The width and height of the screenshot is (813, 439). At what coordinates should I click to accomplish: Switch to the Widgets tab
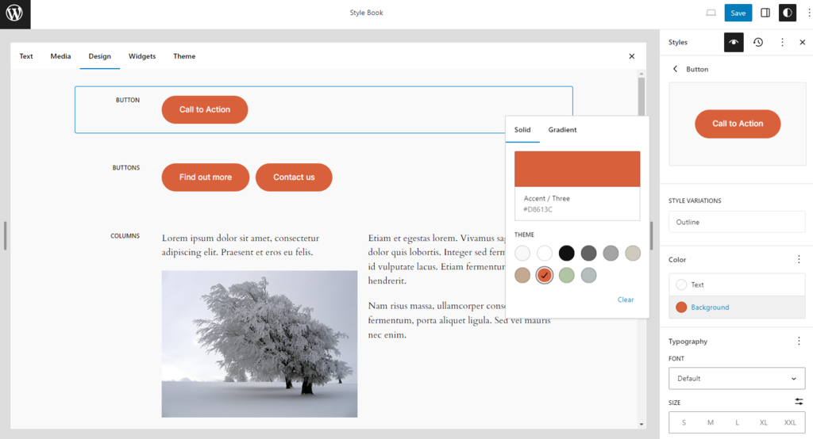click(x=142, y=56)
